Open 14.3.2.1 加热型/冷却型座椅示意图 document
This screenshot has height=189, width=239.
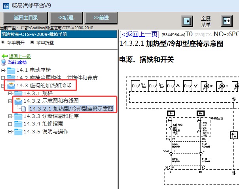coord(71,109)
